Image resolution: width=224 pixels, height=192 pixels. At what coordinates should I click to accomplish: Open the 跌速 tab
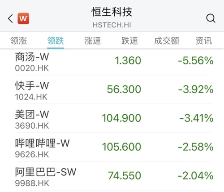[129, 41]
